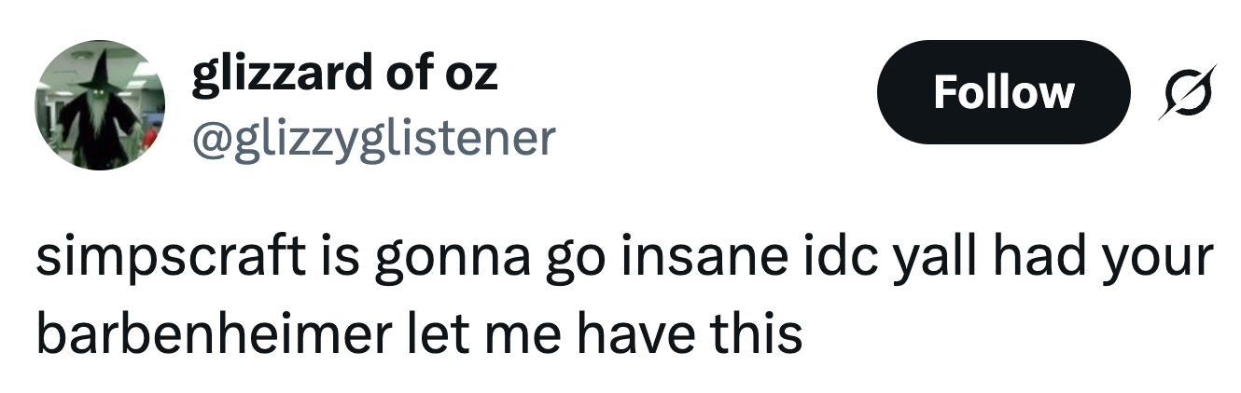Open the "glizzard of oz" display name
1241x393 pixels.
pyautogui.click(x=344, y=75)
